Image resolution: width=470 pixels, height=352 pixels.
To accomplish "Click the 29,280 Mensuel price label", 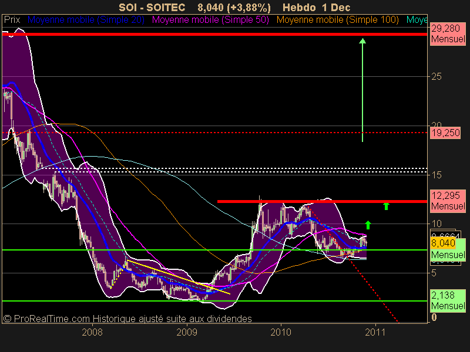I will tap(448, 34).
